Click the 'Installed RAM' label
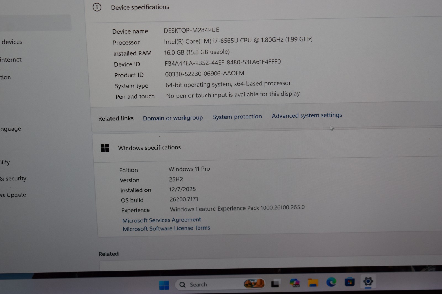Image resolution: width=442 pixels, height=294 pixels. click(x=132, y=53)
